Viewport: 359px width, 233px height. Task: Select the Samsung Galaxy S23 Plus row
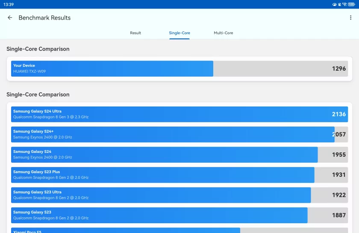click(x=179, y=175)
